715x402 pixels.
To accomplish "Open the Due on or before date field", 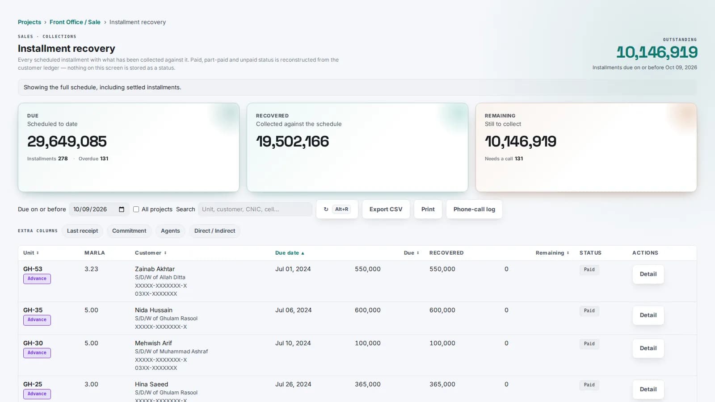I will tap(99, 209).
